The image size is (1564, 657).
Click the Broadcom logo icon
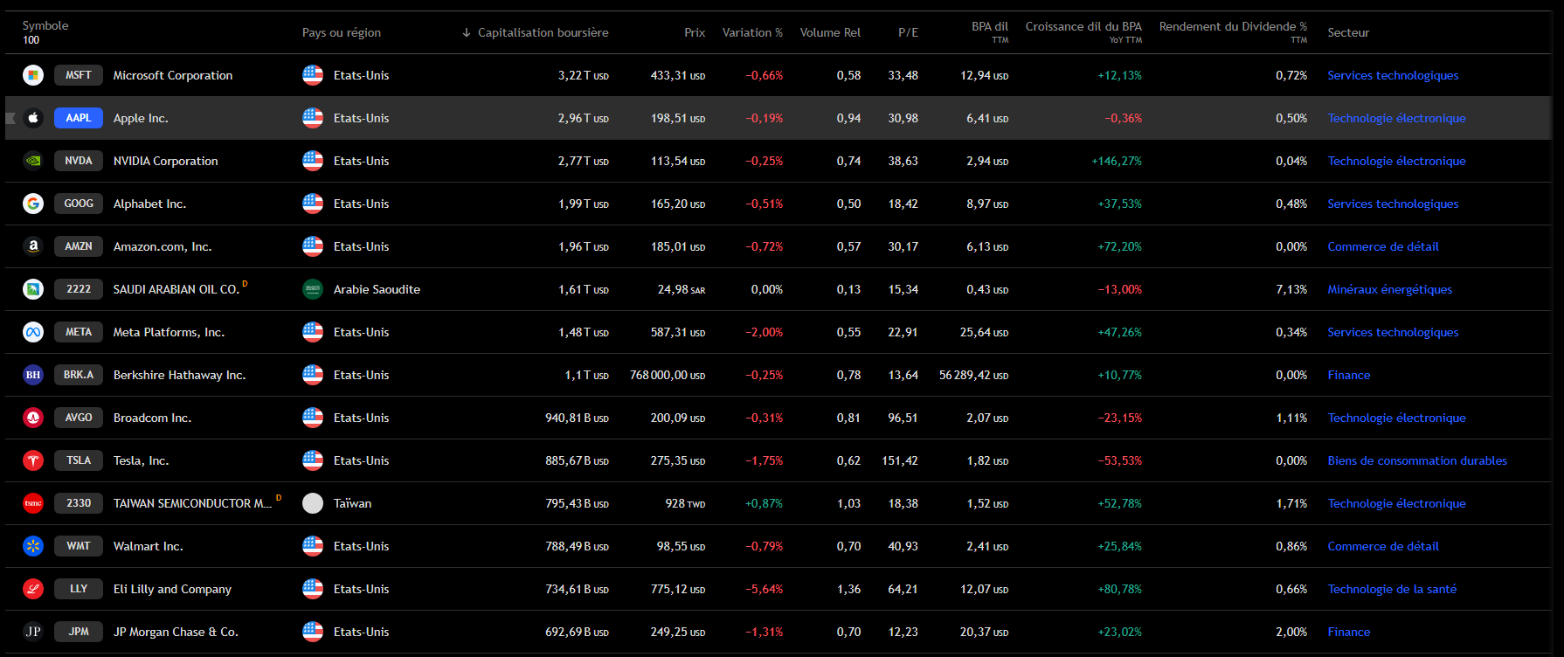point(33,418)
